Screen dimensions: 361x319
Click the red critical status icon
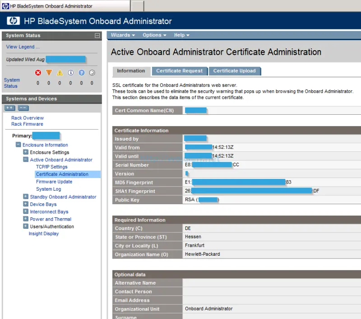(38, 72)
